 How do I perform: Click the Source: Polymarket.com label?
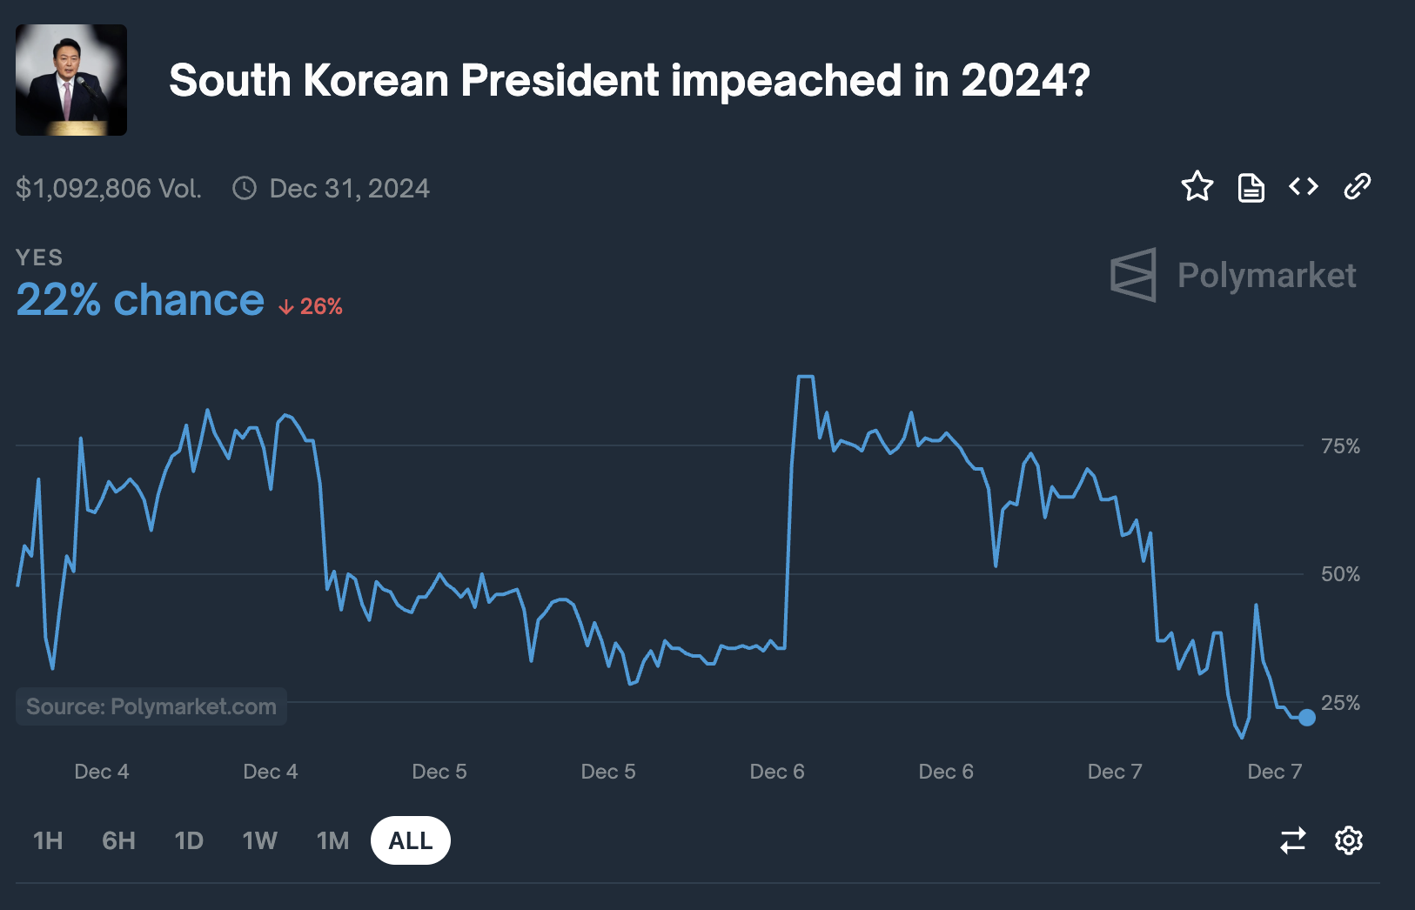151,706
